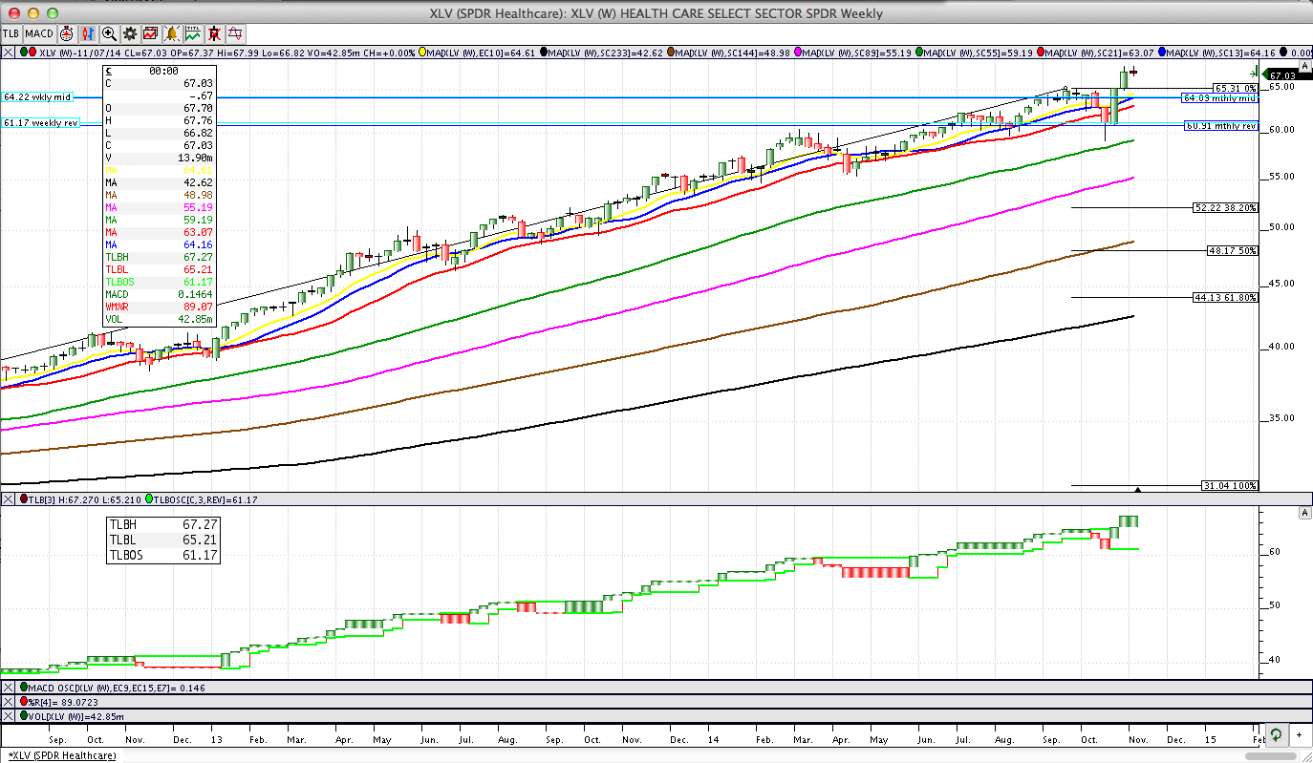Click the MACD 0.1464 row in data box
Screen dimensions: 1313x763
pos(159,294)
